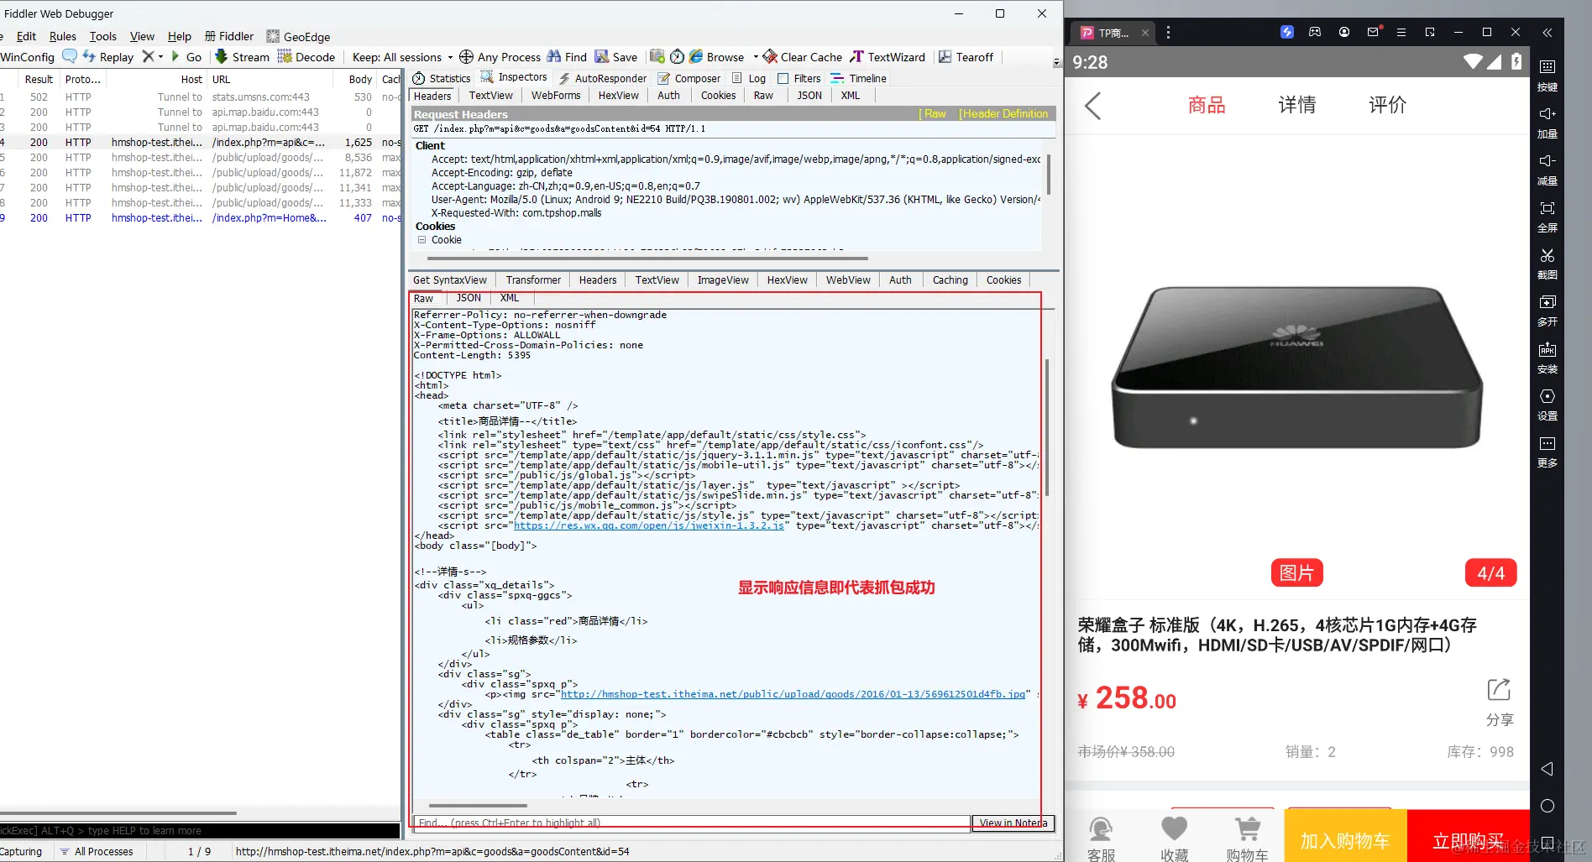1592x862 pixels.
Task: Switch to the AutoResponder tab
Action: [602, 78]
